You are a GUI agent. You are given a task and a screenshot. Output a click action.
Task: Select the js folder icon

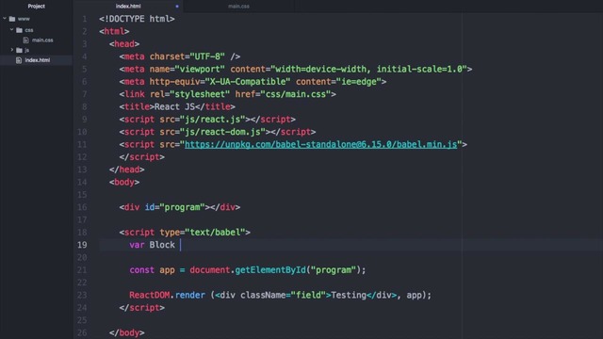[x=19, y=50]
